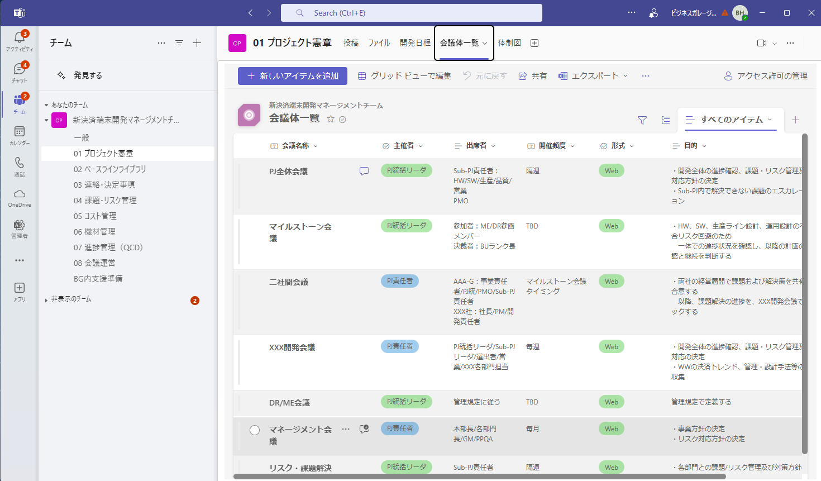Switch to the 体制図 tab

509,43
